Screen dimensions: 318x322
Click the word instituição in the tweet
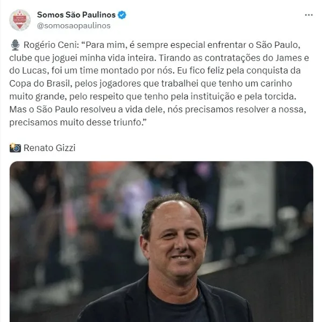click(x=213, y=97)
